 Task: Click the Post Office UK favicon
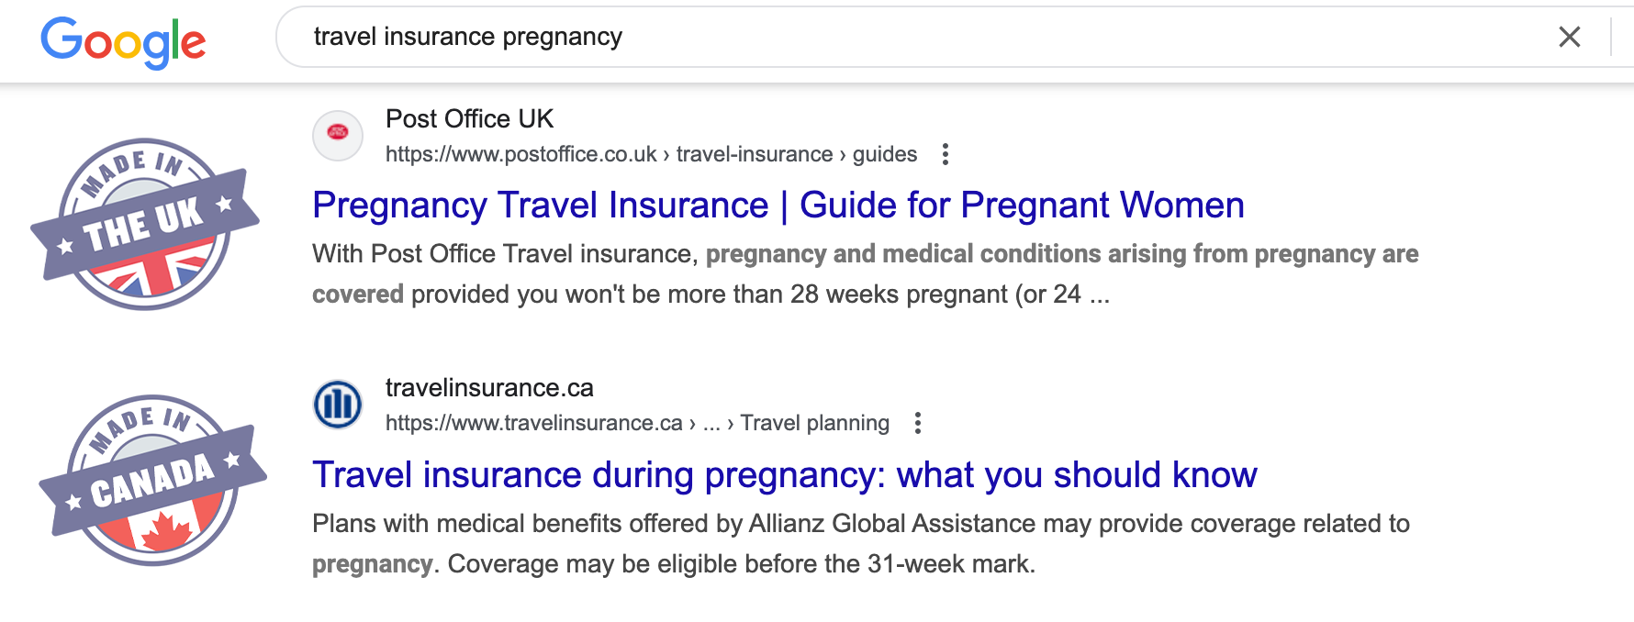[x=338, y=136]
